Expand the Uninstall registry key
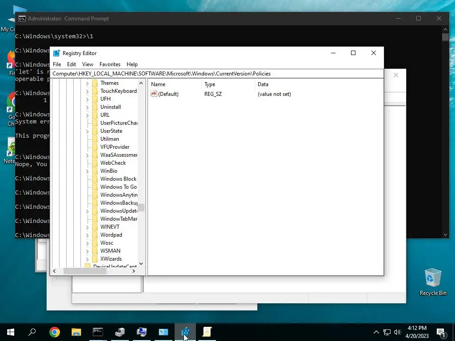The width and height of the screenshot is (455, 341). tap(88, 107)
